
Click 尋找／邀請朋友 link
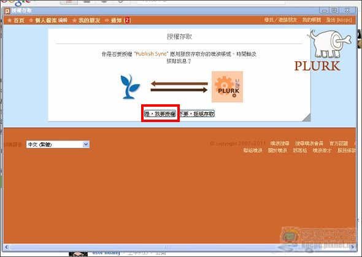point(280,20)
